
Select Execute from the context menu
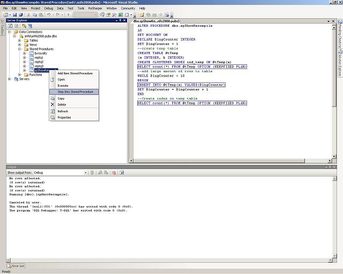point(63,86)
